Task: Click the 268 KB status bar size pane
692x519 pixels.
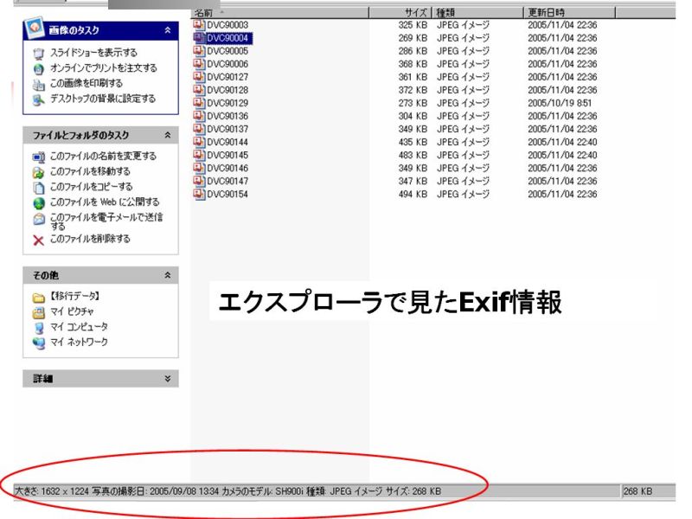Action: (x=648, y=490)
